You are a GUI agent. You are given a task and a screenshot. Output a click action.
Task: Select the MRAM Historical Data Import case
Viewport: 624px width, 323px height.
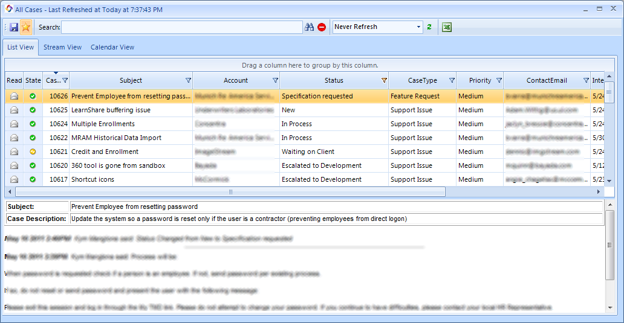[116, 138]
